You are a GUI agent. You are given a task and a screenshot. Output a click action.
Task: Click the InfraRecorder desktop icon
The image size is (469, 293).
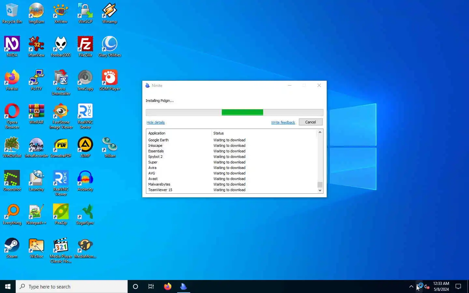click(36, 147)
